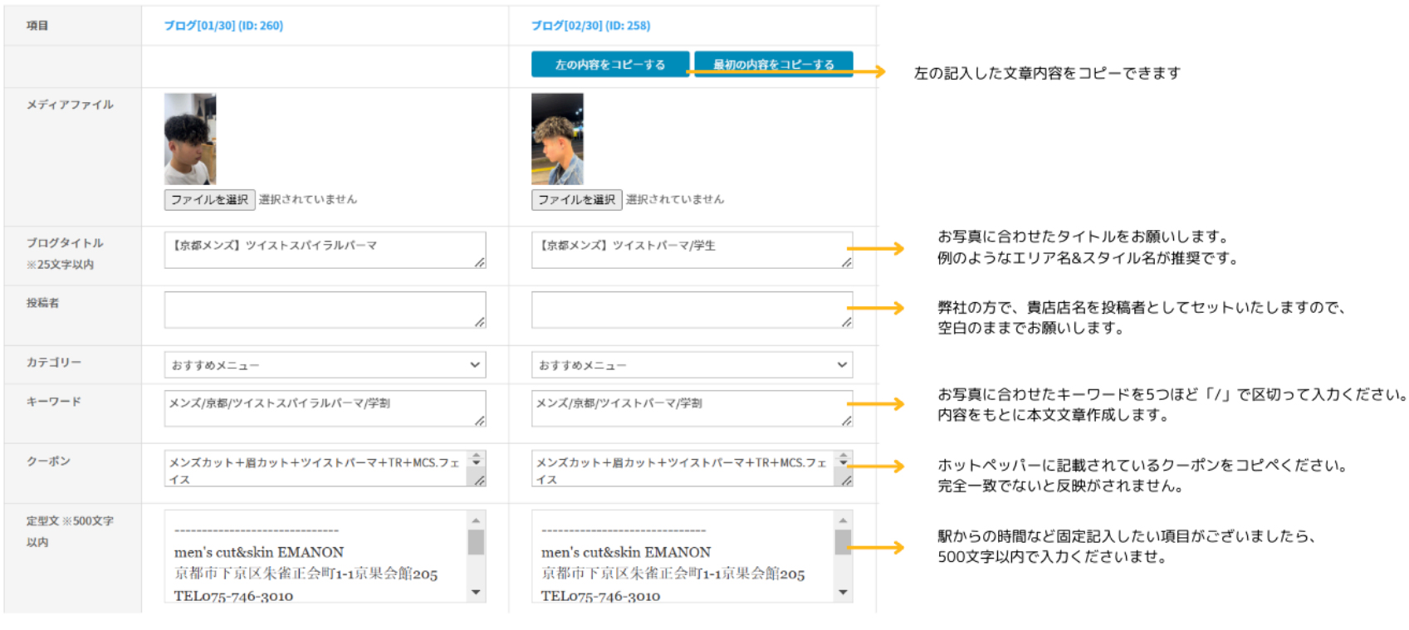Click the first blog's 定型文 scrollbar down arrow
Image resolution: width=1409 pixels, height=630 pixels.
(x=476, y=593)
